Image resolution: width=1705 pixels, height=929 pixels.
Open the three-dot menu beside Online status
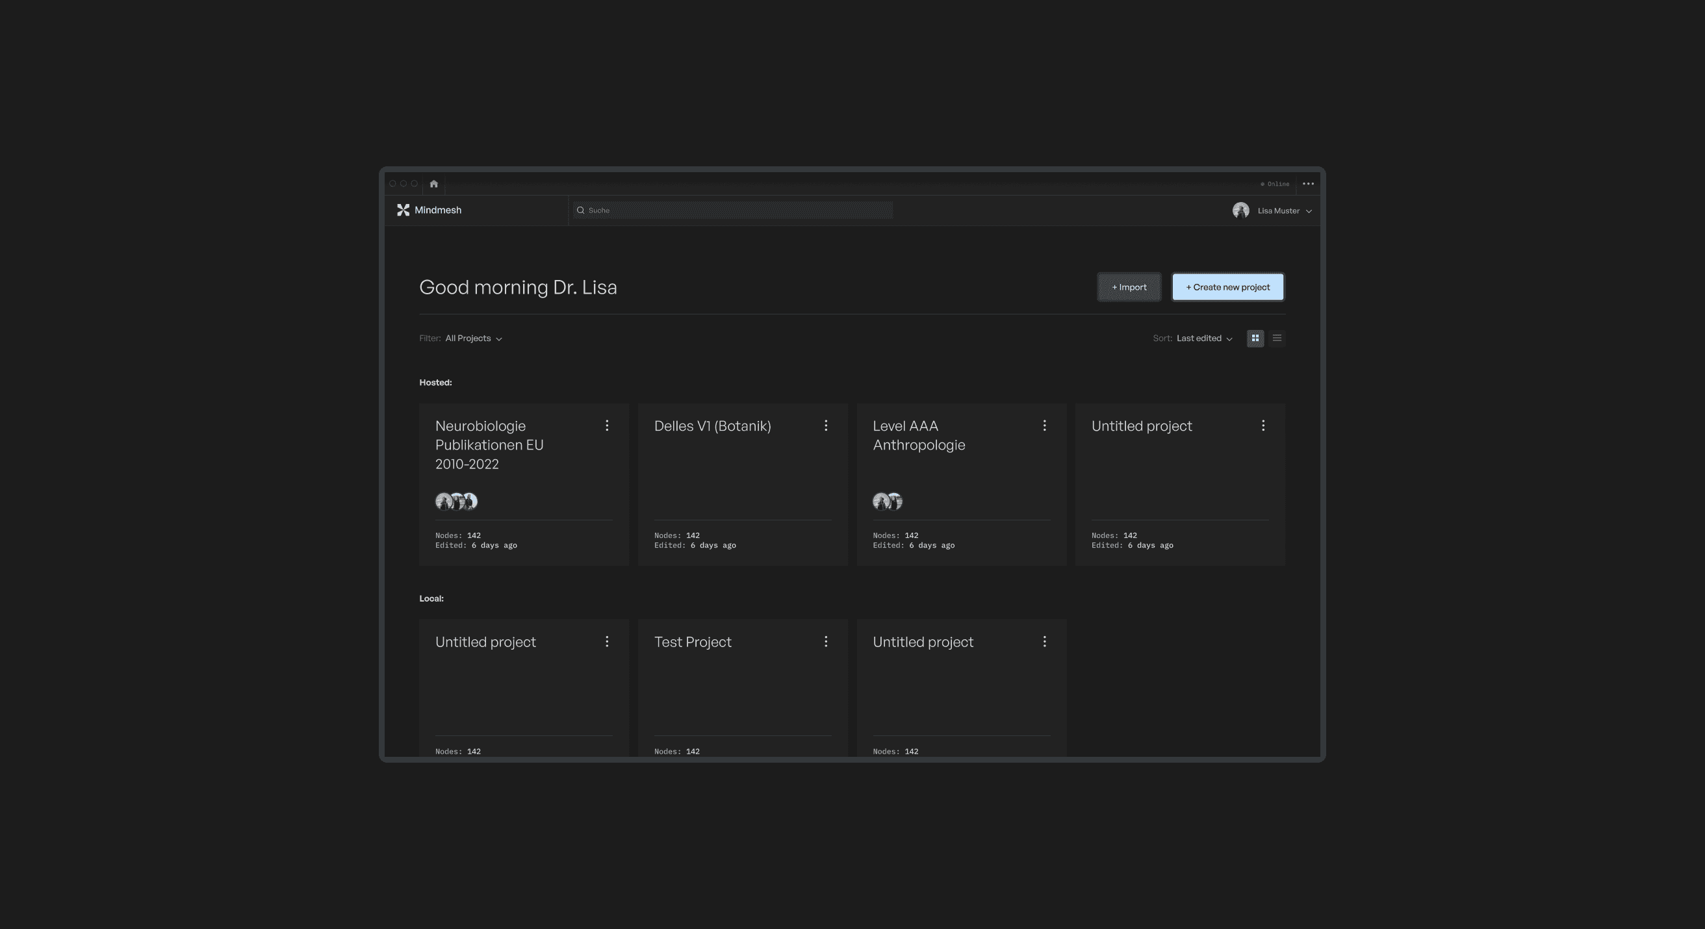1308,184
